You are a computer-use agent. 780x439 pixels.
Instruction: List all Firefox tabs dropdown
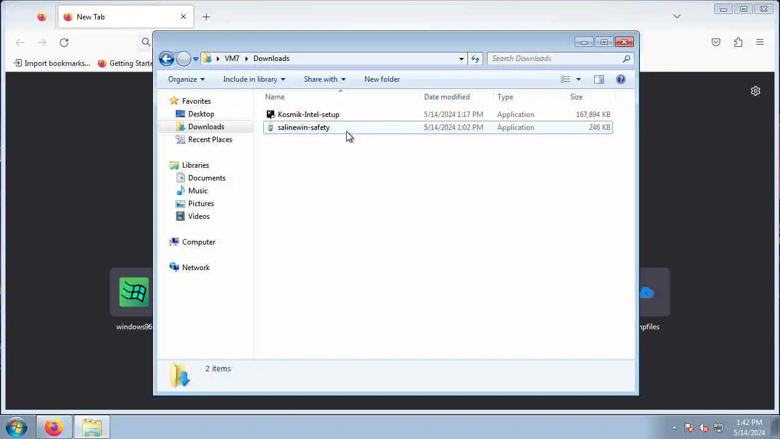677,16
